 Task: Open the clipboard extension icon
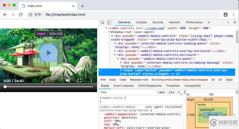tap(226, 15)
